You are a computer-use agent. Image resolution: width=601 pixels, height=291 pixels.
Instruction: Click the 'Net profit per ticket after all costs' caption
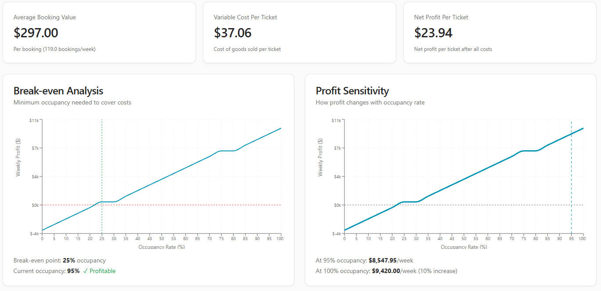[453, 49]
